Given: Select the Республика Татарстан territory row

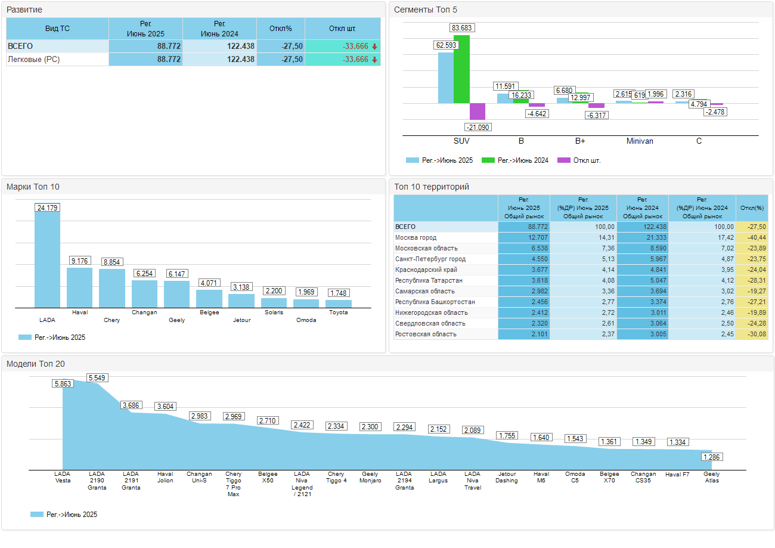Looking at the screenshot, I should (x=580, y=280).
